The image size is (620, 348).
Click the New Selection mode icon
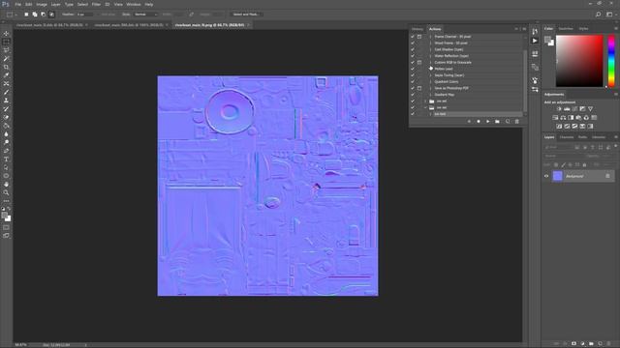click(26, 14)
